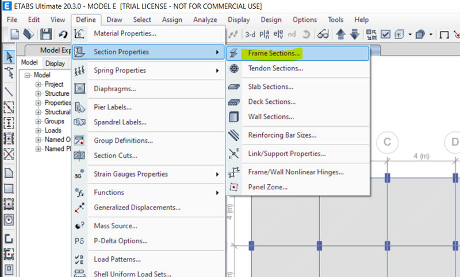
Task: Click the Undo arrow icon
Action: tap(63, 34)
